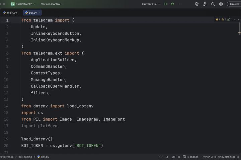Start debugging with the bug icon
The width and height of the screenshot is (241, 160).
click(172, 4)
